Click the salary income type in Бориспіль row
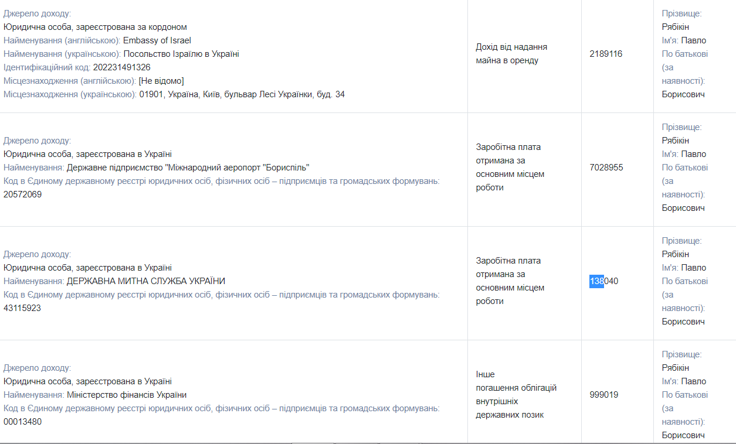Screen dimensions: 736x444 tap(510, 168)
